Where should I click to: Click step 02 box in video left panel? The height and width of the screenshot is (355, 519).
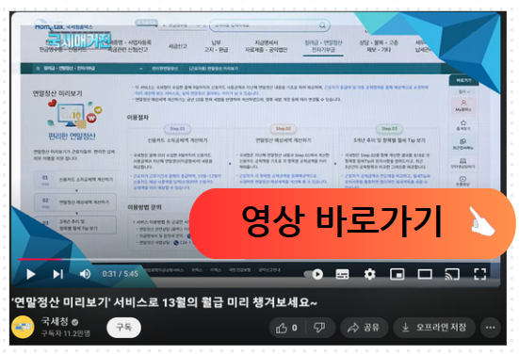(x=75, y=202)
